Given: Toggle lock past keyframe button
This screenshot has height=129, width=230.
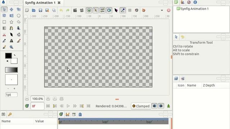Looking at the screenshot, I should 154,106.
